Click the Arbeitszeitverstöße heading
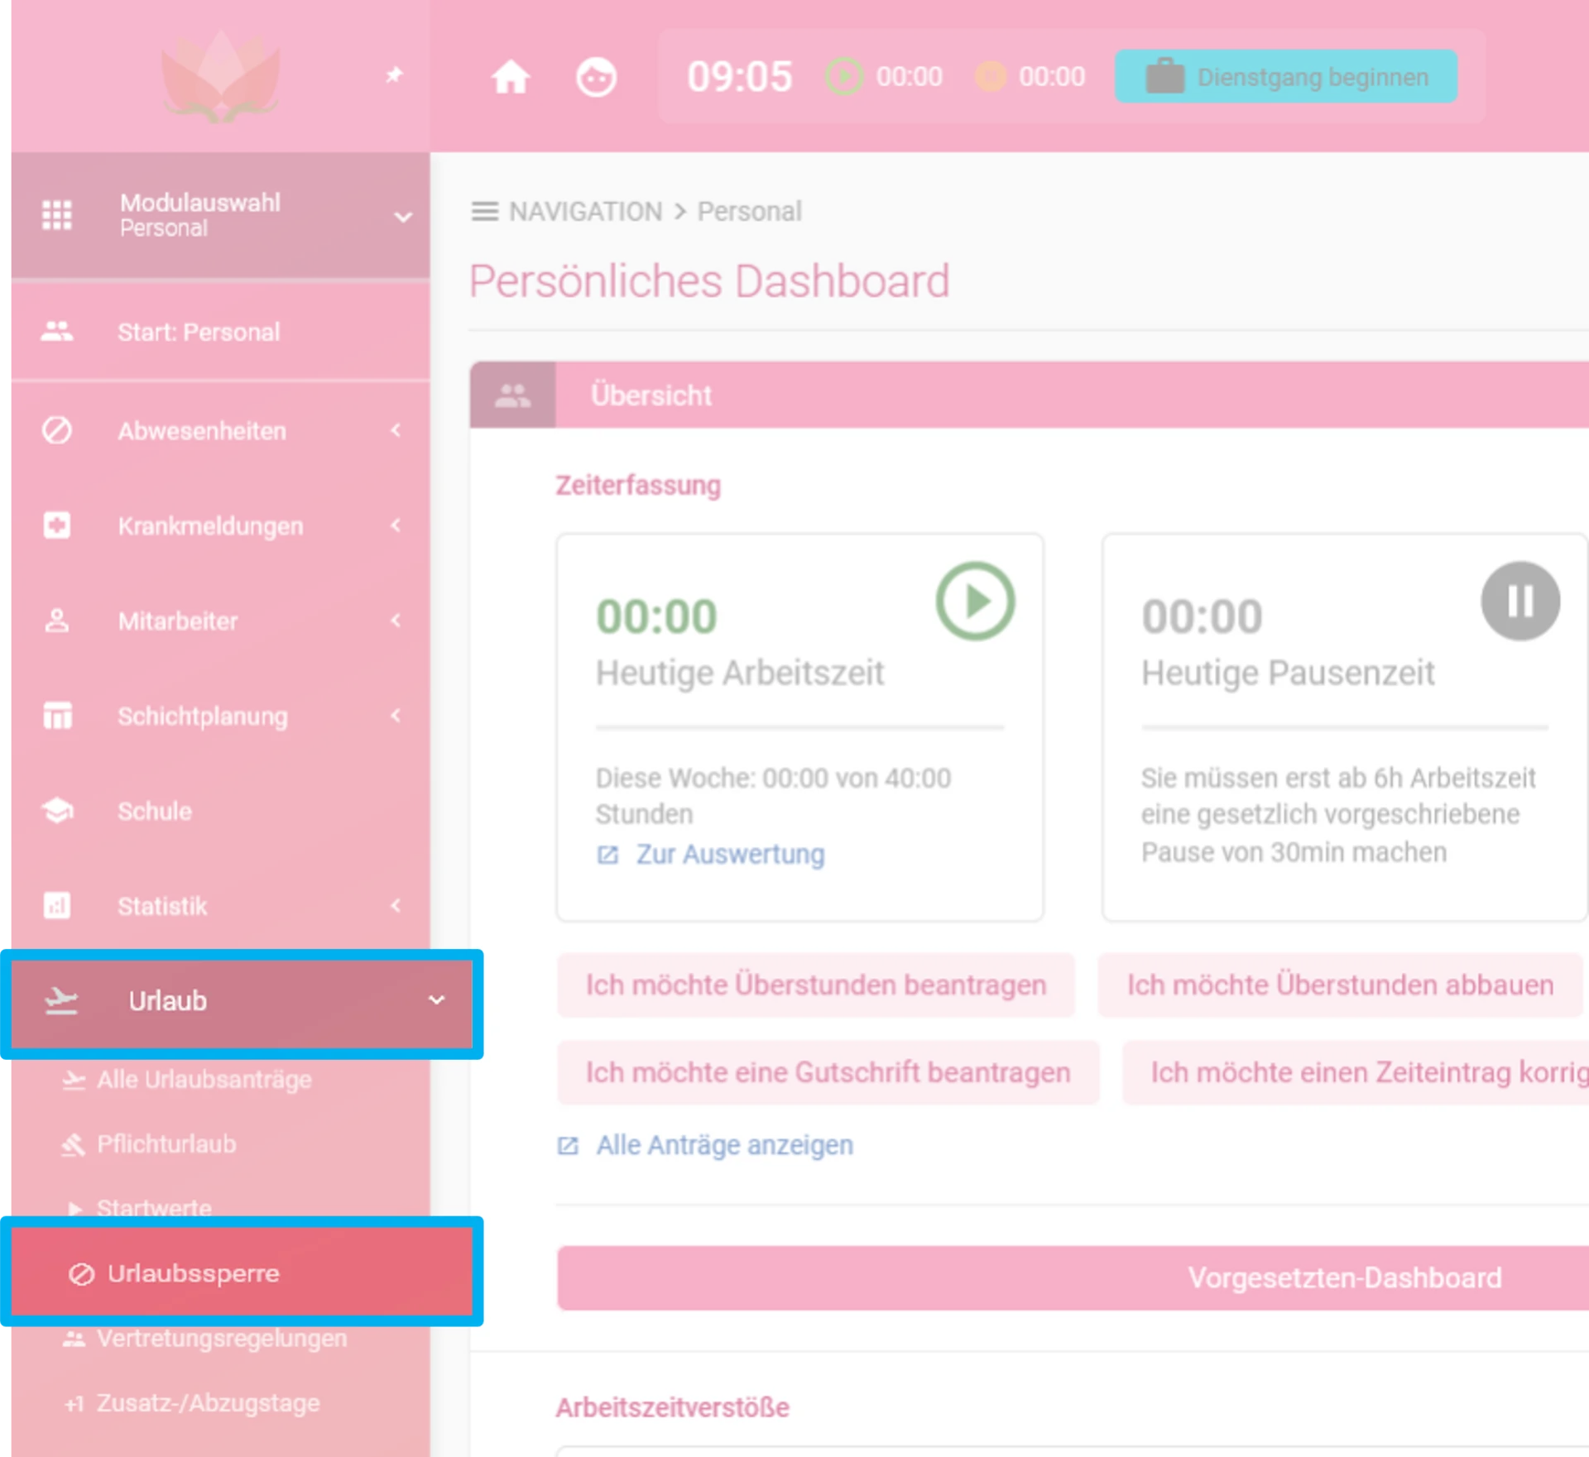Image resolution: width=1589 pixels, height=1457 pixels. pos(672,1407)
